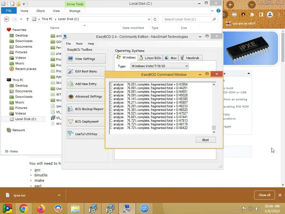Switch to the Windows operating system tab

coord(126,57)
